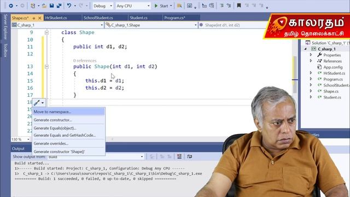Expand the References node arrow
350x197 pixels.
(311, 61)
